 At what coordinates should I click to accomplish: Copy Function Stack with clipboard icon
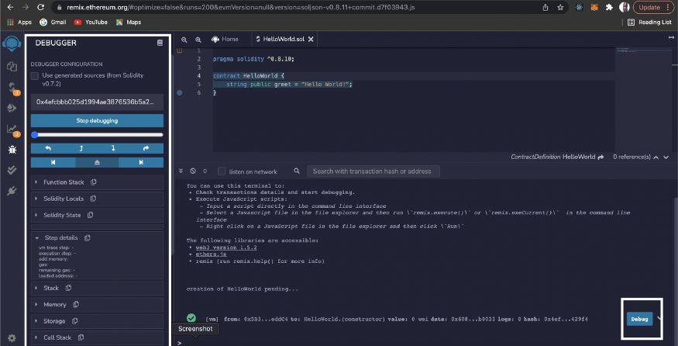94,182
